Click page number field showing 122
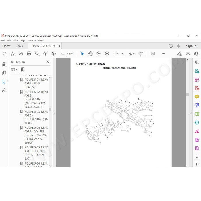Screen dimensions: 201x201 click(x=63, y=54)
